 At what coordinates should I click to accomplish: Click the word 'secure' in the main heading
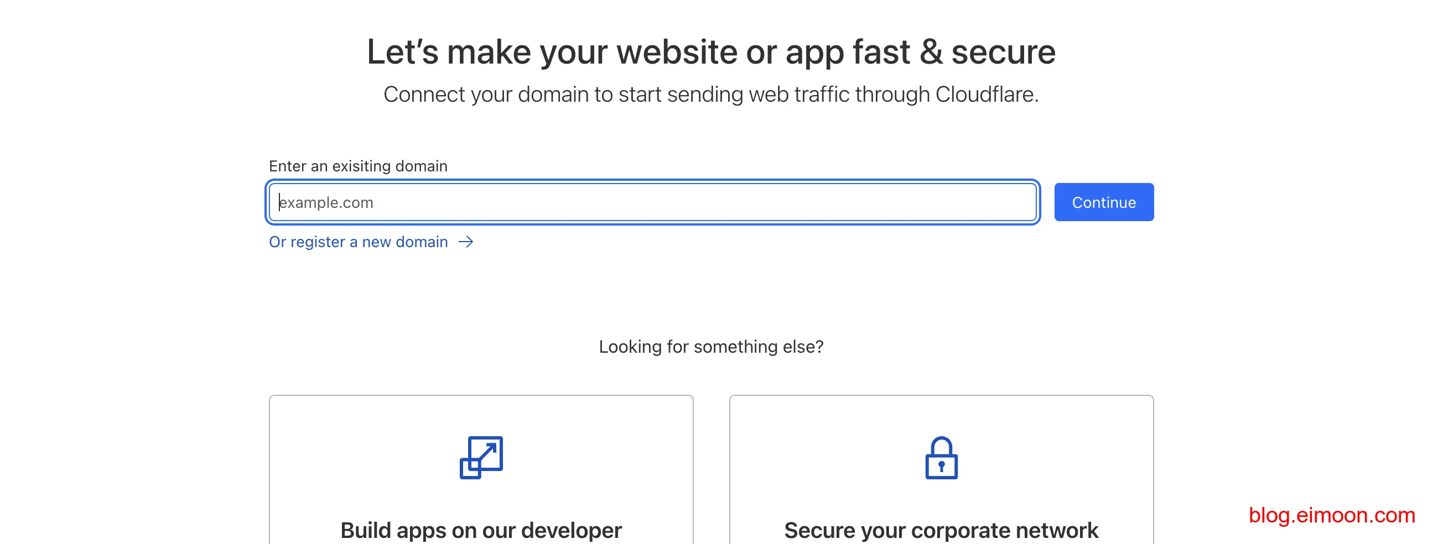coord(1003,52)
